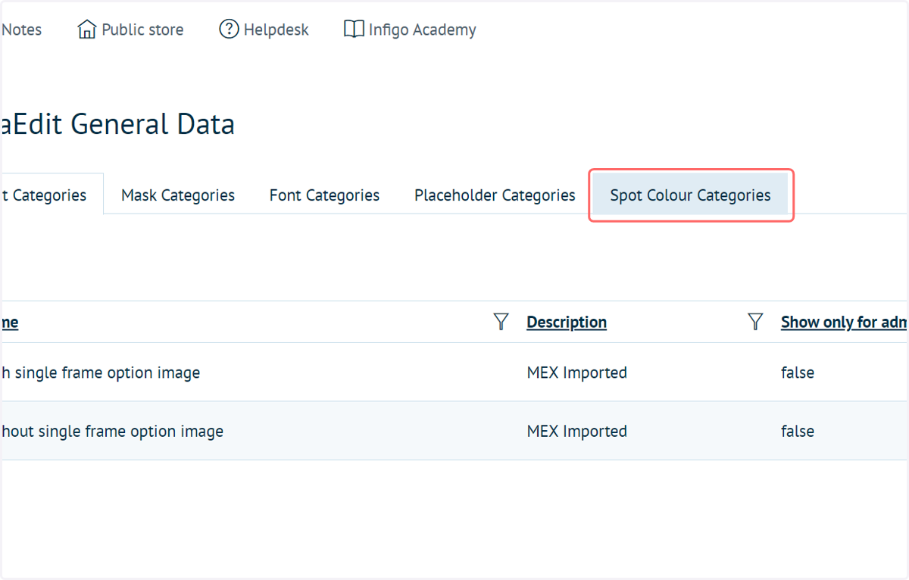Switch to the Spot Colour Categories tab
This screenshot has width=909, height=580.
point(690,195)
